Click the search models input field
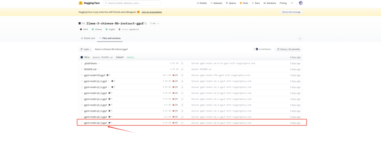The width and height of the screenshot is (381, 147). (132, 3)
